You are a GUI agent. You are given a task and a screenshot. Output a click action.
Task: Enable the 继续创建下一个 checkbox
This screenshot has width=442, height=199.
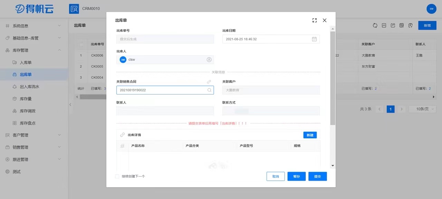[x=117, y=176]
